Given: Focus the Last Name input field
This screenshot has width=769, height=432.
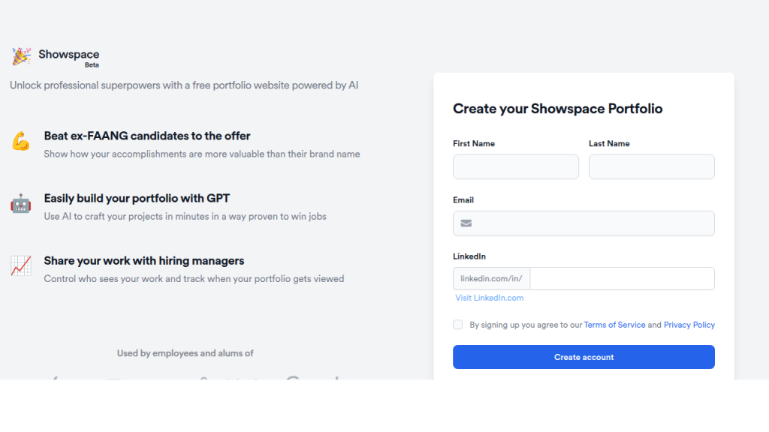Looking at the screenshot, I should pos(651,166).
